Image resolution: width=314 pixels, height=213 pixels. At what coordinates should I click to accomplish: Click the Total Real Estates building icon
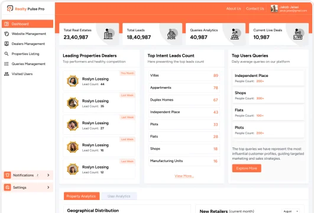click(108, 34)
